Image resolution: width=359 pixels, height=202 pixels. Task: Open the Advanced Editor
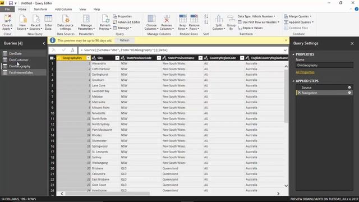127,22
